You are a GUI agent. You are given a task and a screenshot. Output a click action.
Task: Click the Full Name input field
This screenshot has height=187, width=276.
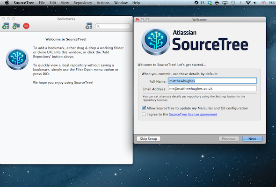tap(212, 81)
